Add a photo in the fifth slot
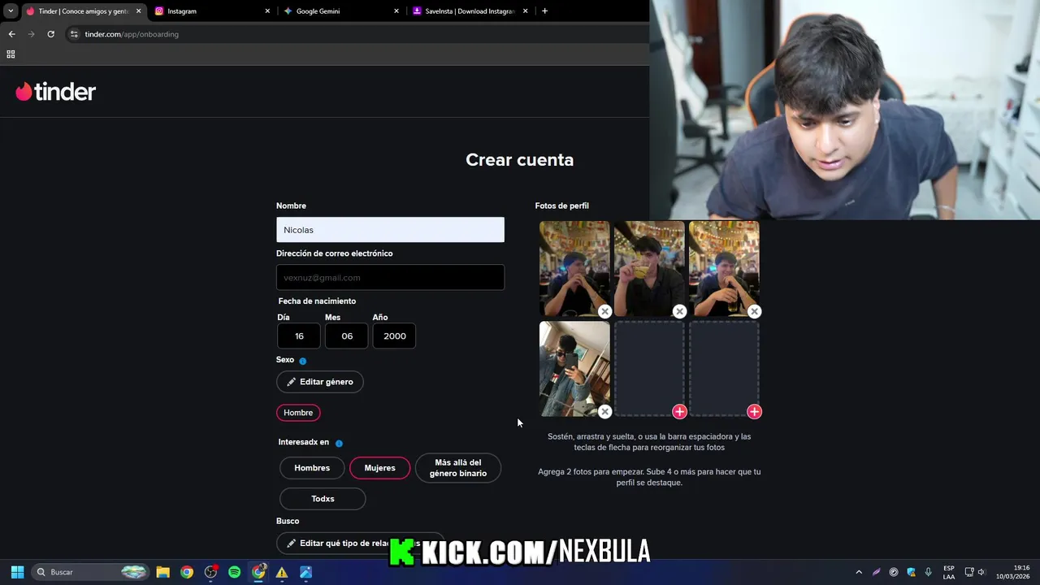Viewport: 1040px width, 585px height. (x=679, y=412)
